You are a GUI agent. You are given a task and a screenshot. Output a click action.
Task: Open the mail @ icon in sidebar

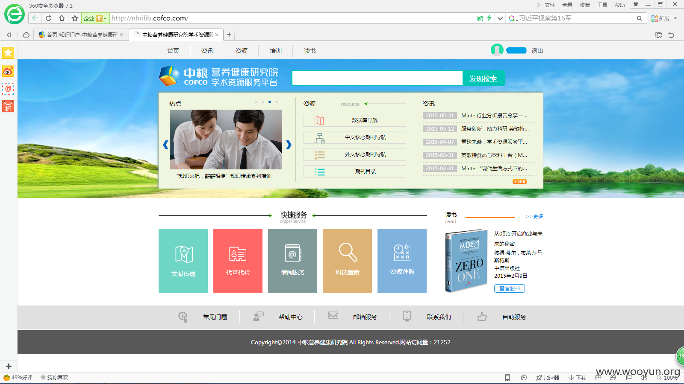point(8,89)
